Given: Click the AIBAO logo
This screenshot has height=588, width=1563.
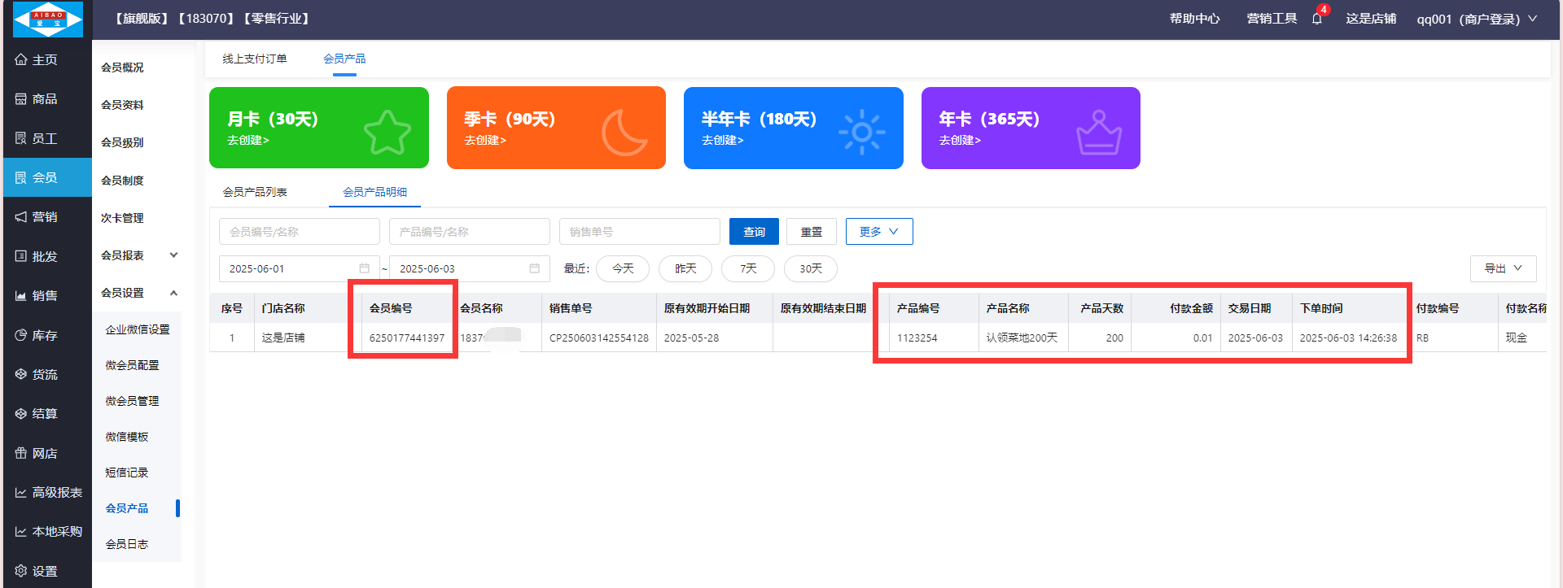Looking at the screenshot, I should (48, 19).
